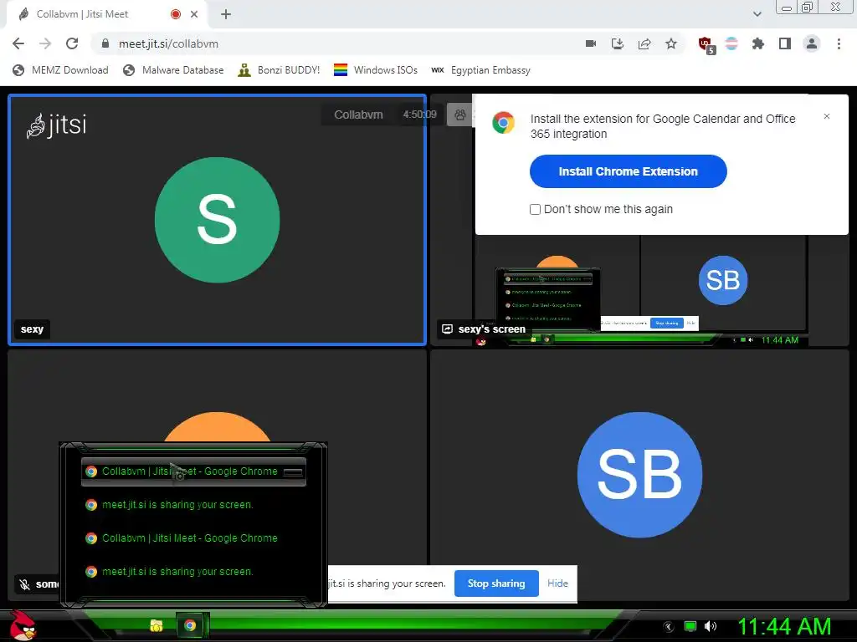Pick the second Collabvm | Jitsi Meet - Google Chrome entry

[x=193, y=538]
